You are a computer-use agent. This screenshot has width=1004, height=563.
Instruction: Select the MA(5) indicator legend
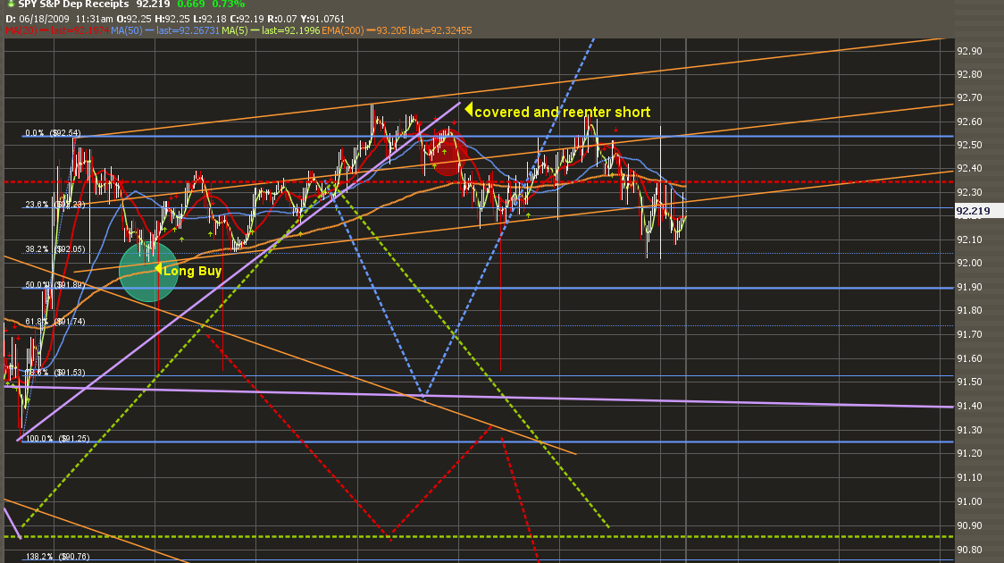(271, 30)
